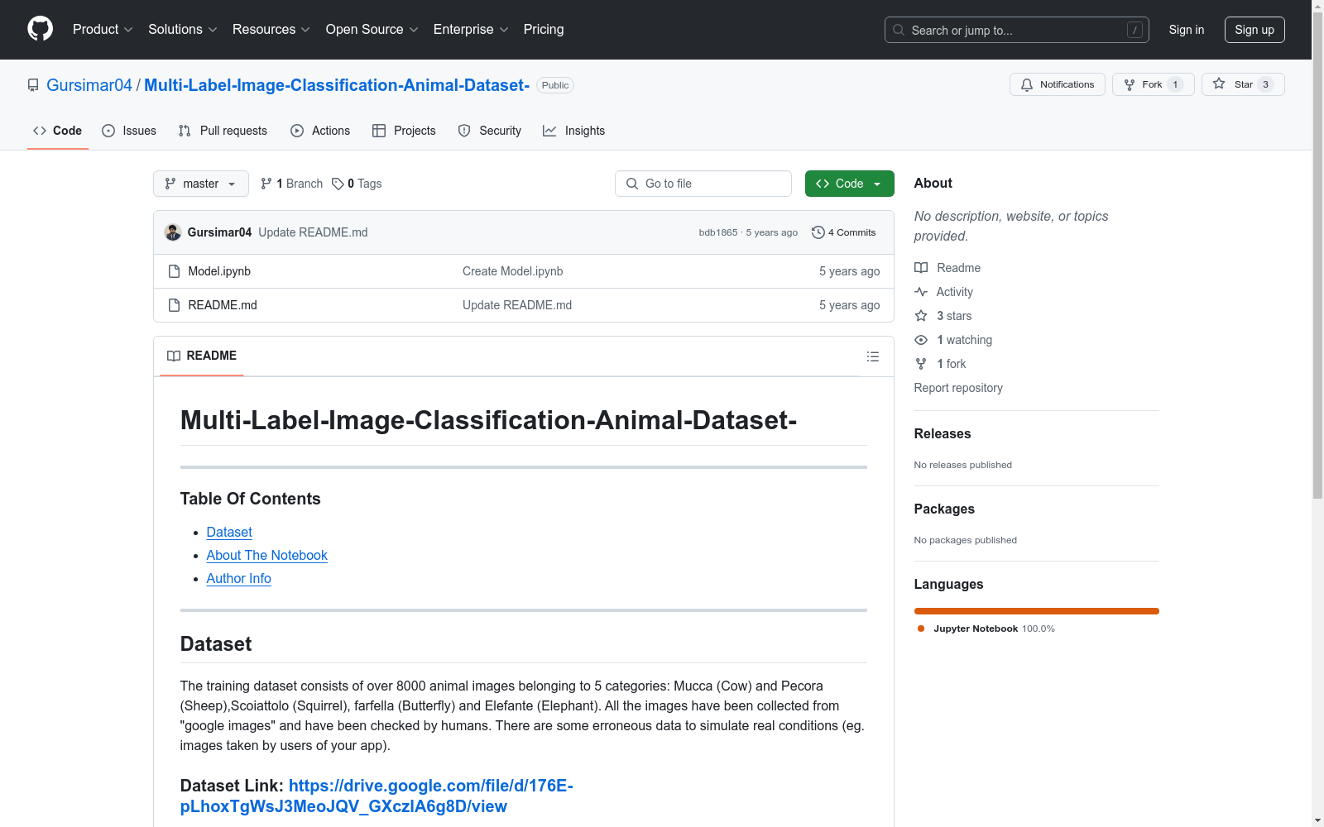The image size is (1324, 827).
Task: Click the eye icon beside 1 watching
Action: click(x=921, y=340)
